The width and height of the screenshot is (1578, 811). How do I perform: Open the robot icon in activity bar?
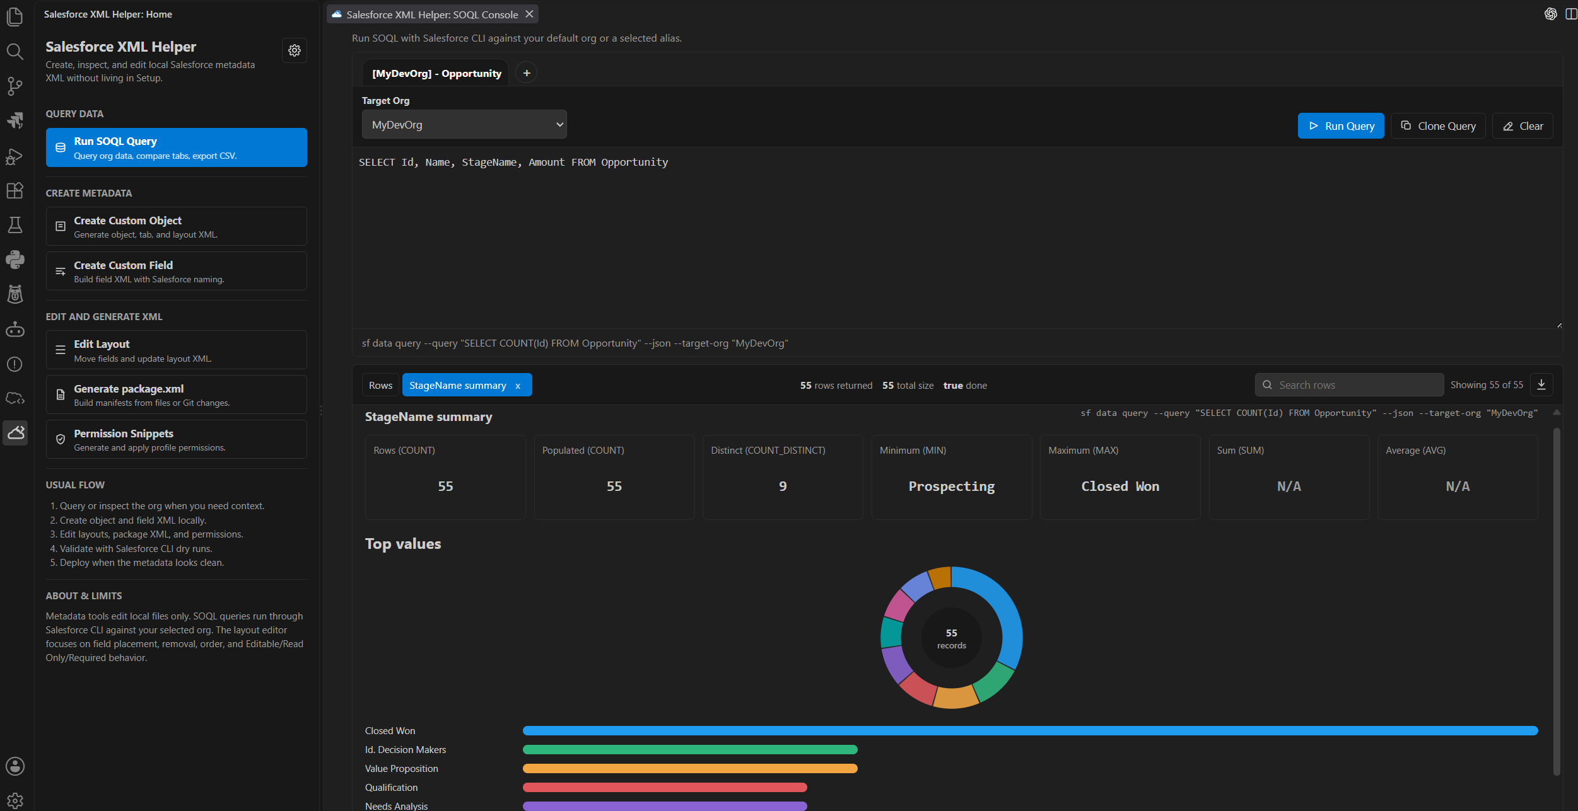click(15, 330)
